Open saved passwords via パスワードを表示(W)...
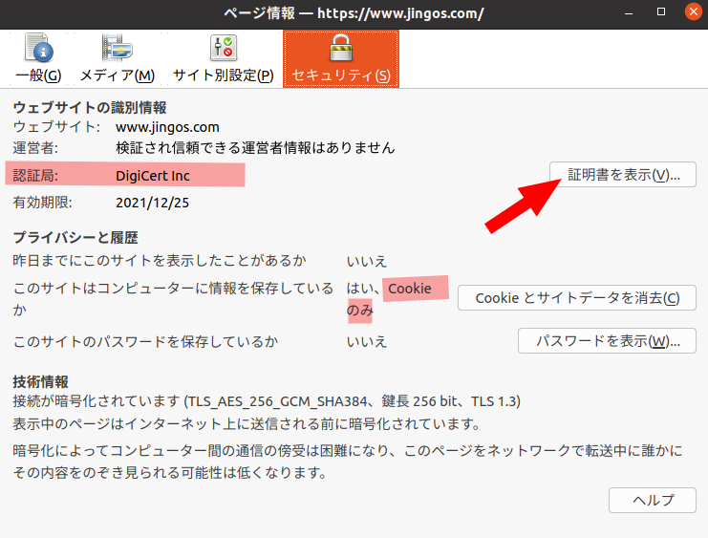Viewport: 708px width, 538px height. (x=607, y=340)
